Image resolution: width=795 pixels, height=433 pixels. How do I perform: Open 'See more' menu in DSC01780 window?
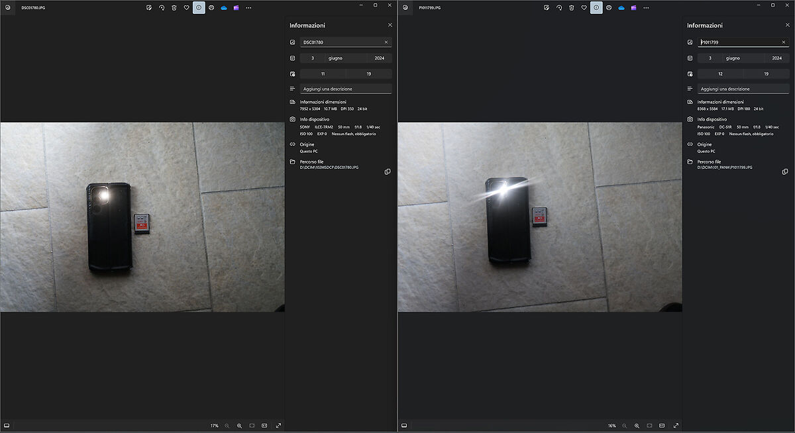click(x=248, y=8)
